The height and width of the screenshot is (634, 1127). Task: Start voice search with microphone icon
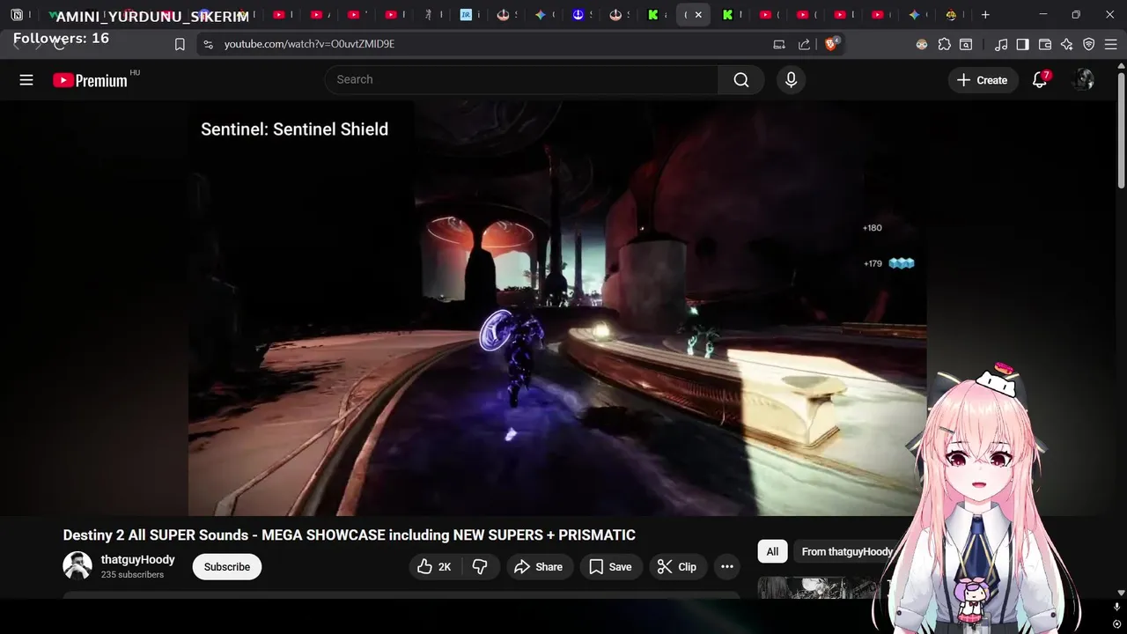[x=791, y=80]
